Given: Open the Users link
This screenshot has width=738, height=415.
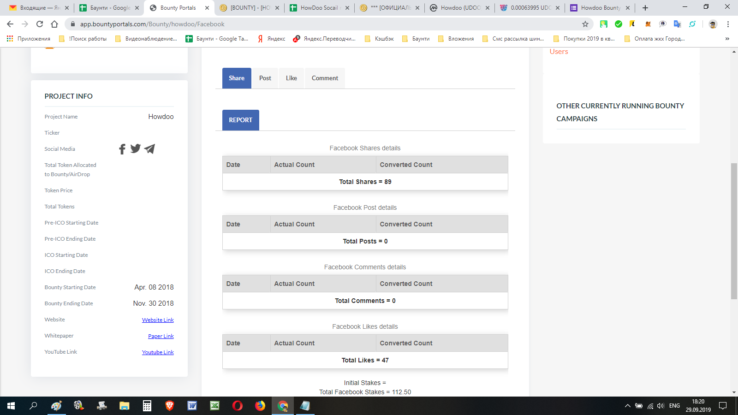Looking at the screenshot, I should pos(559,52).
